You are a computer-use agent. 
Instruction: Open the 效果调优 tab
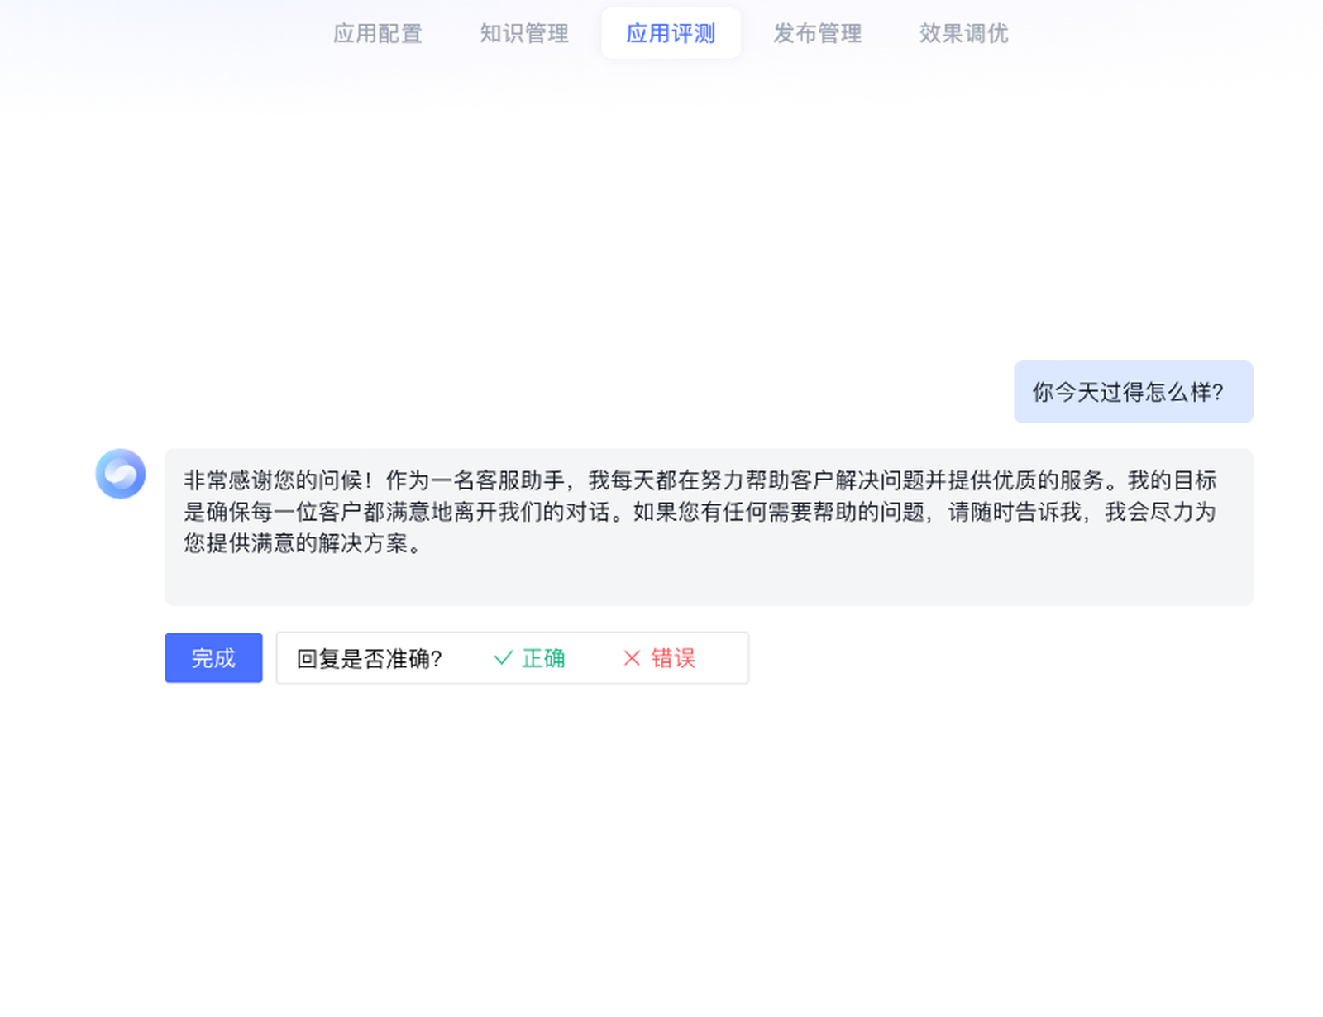click(963, 34)
